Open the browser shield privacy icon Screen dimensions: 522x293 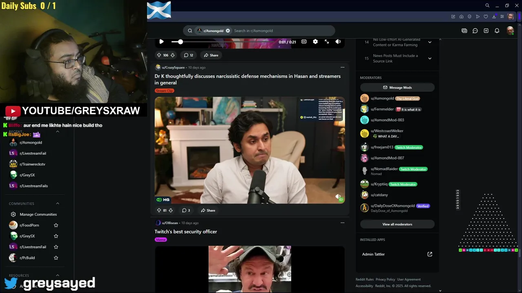pos(469,17)
